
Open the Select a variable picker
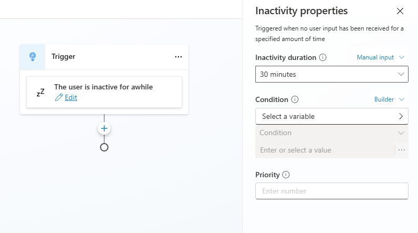(x=332, y=116)
